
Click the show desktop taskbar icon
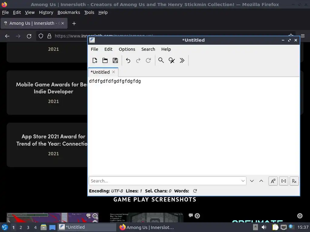click(52, 227)
